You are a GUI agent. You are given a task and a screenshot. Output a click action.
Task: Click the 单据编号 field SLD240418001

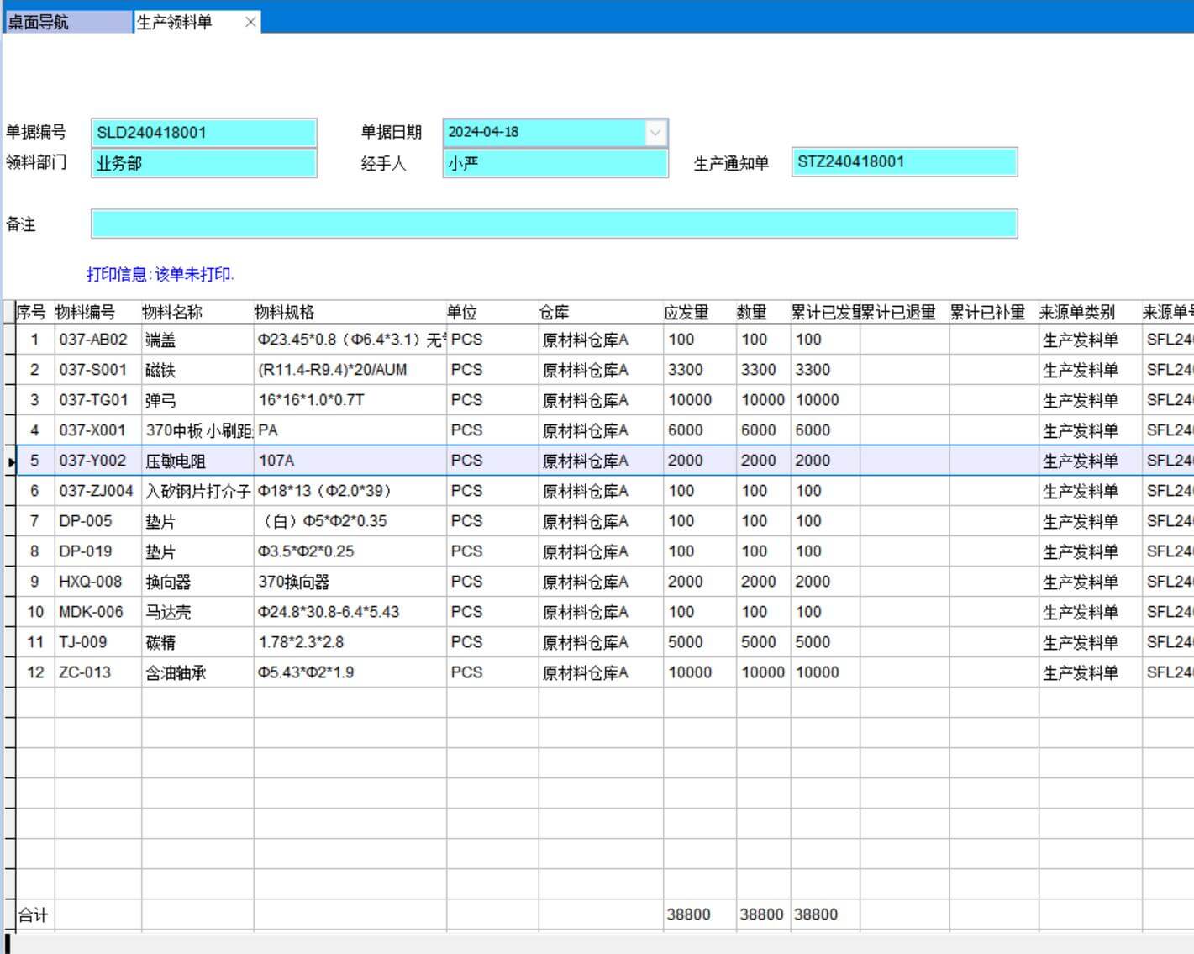(203, 133)
